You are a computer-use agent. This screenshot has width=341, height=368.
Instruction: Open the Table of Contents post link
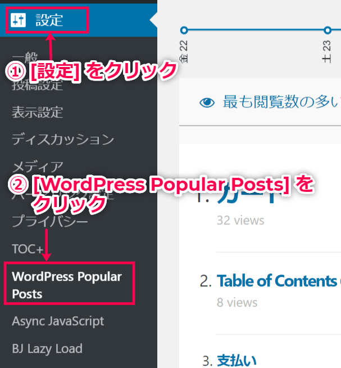click(279, 281)
